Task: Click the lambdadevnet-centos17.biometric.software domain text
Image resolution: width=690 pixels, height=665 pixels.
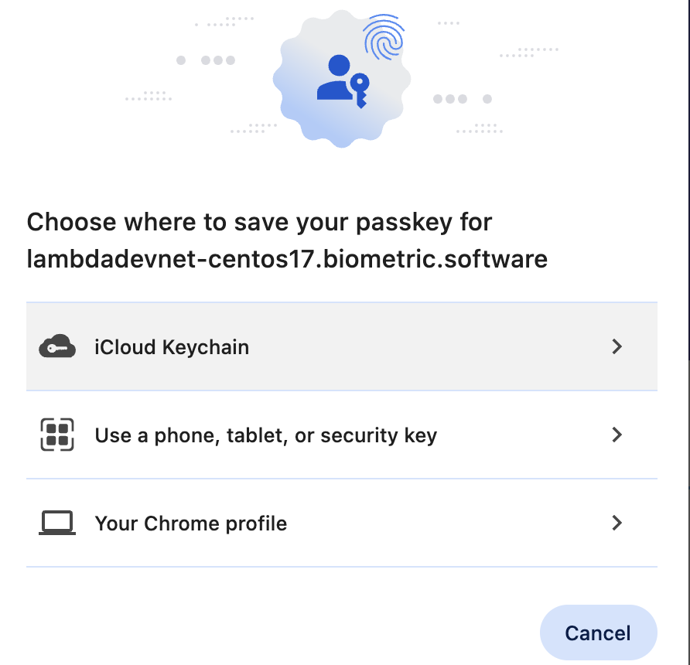Action: [288, 259]
